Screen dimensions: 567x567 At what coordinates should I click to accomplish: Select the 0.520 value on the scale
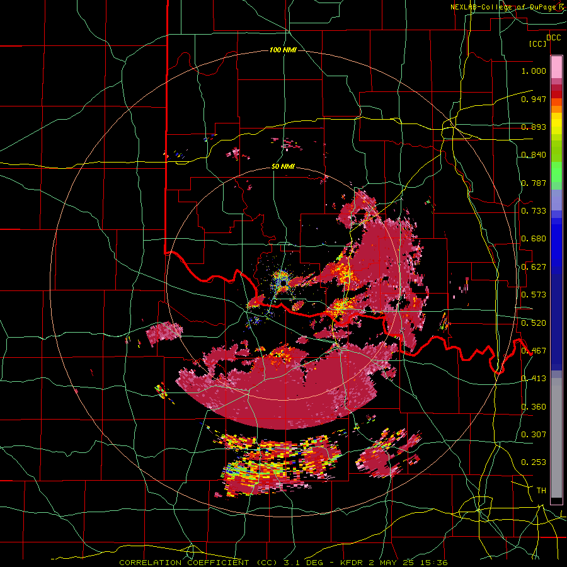point(534,323)
